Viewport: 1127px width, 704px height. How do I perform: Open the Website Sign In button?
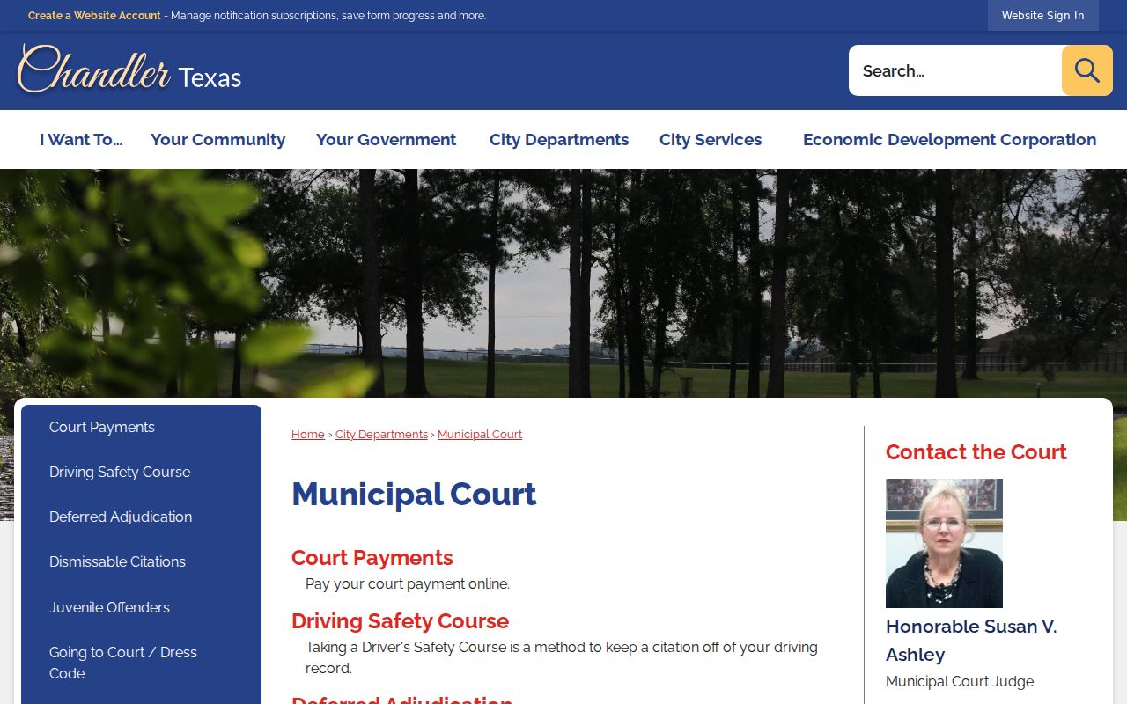[1042, 16]
